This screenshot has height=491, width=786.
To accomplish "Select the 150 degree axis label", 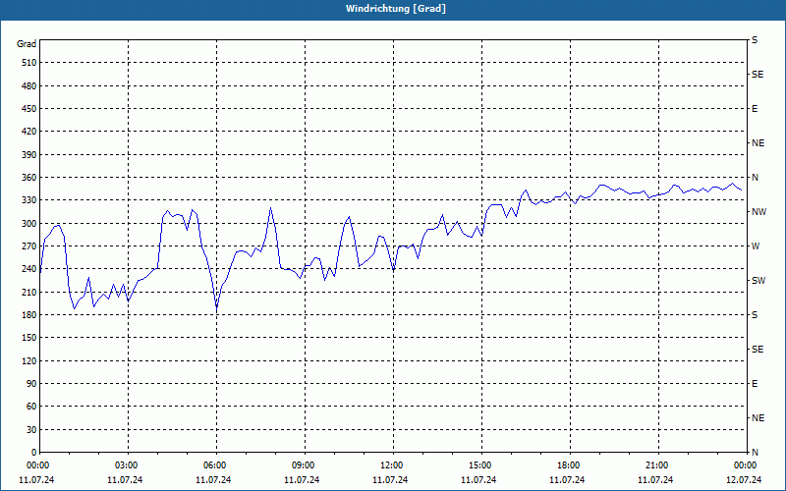I will [x=29, y=338].
